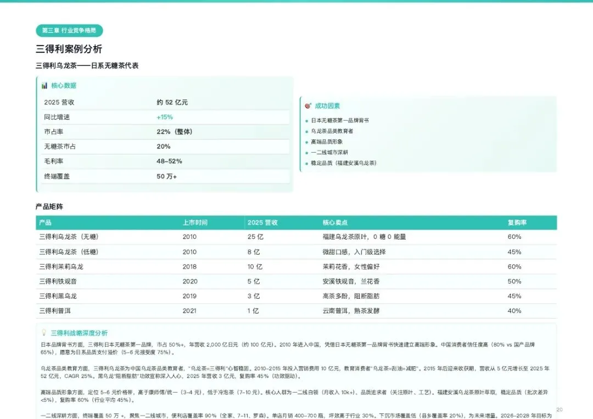Click the 三得利铁观音 product cell
The image size is (593, 419).
click(58, 282)
